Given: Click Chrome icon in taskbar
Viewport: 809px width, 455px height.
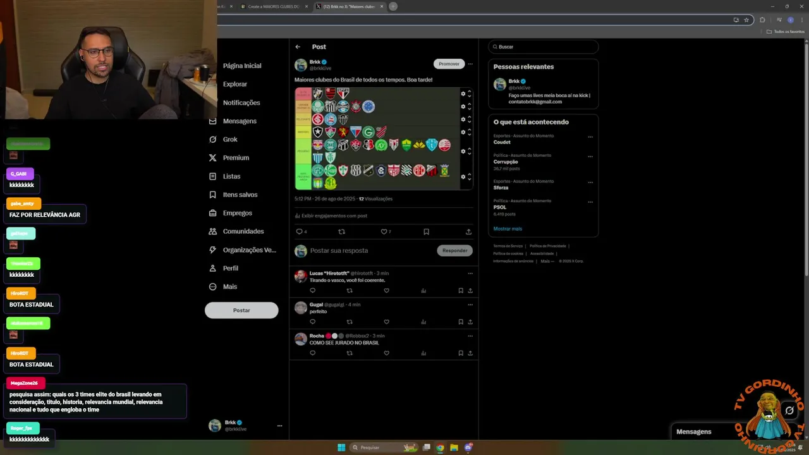Looking at the screenshot, I should click(440, 447).
